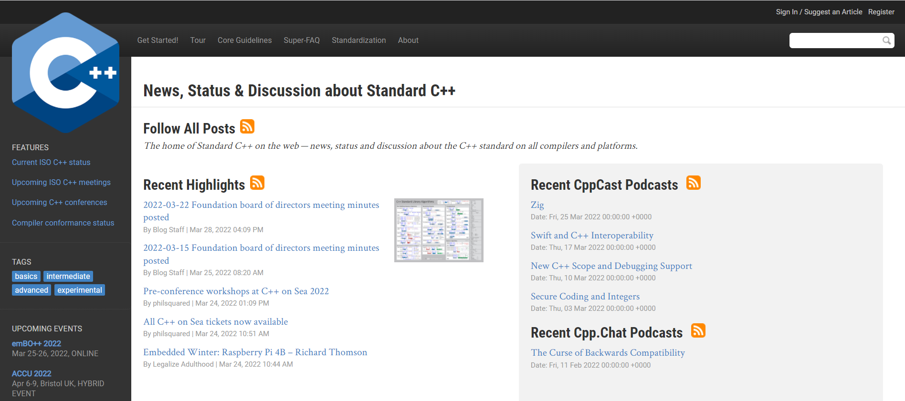
Task: Select the intermediate tag
Action: [68, 277]
